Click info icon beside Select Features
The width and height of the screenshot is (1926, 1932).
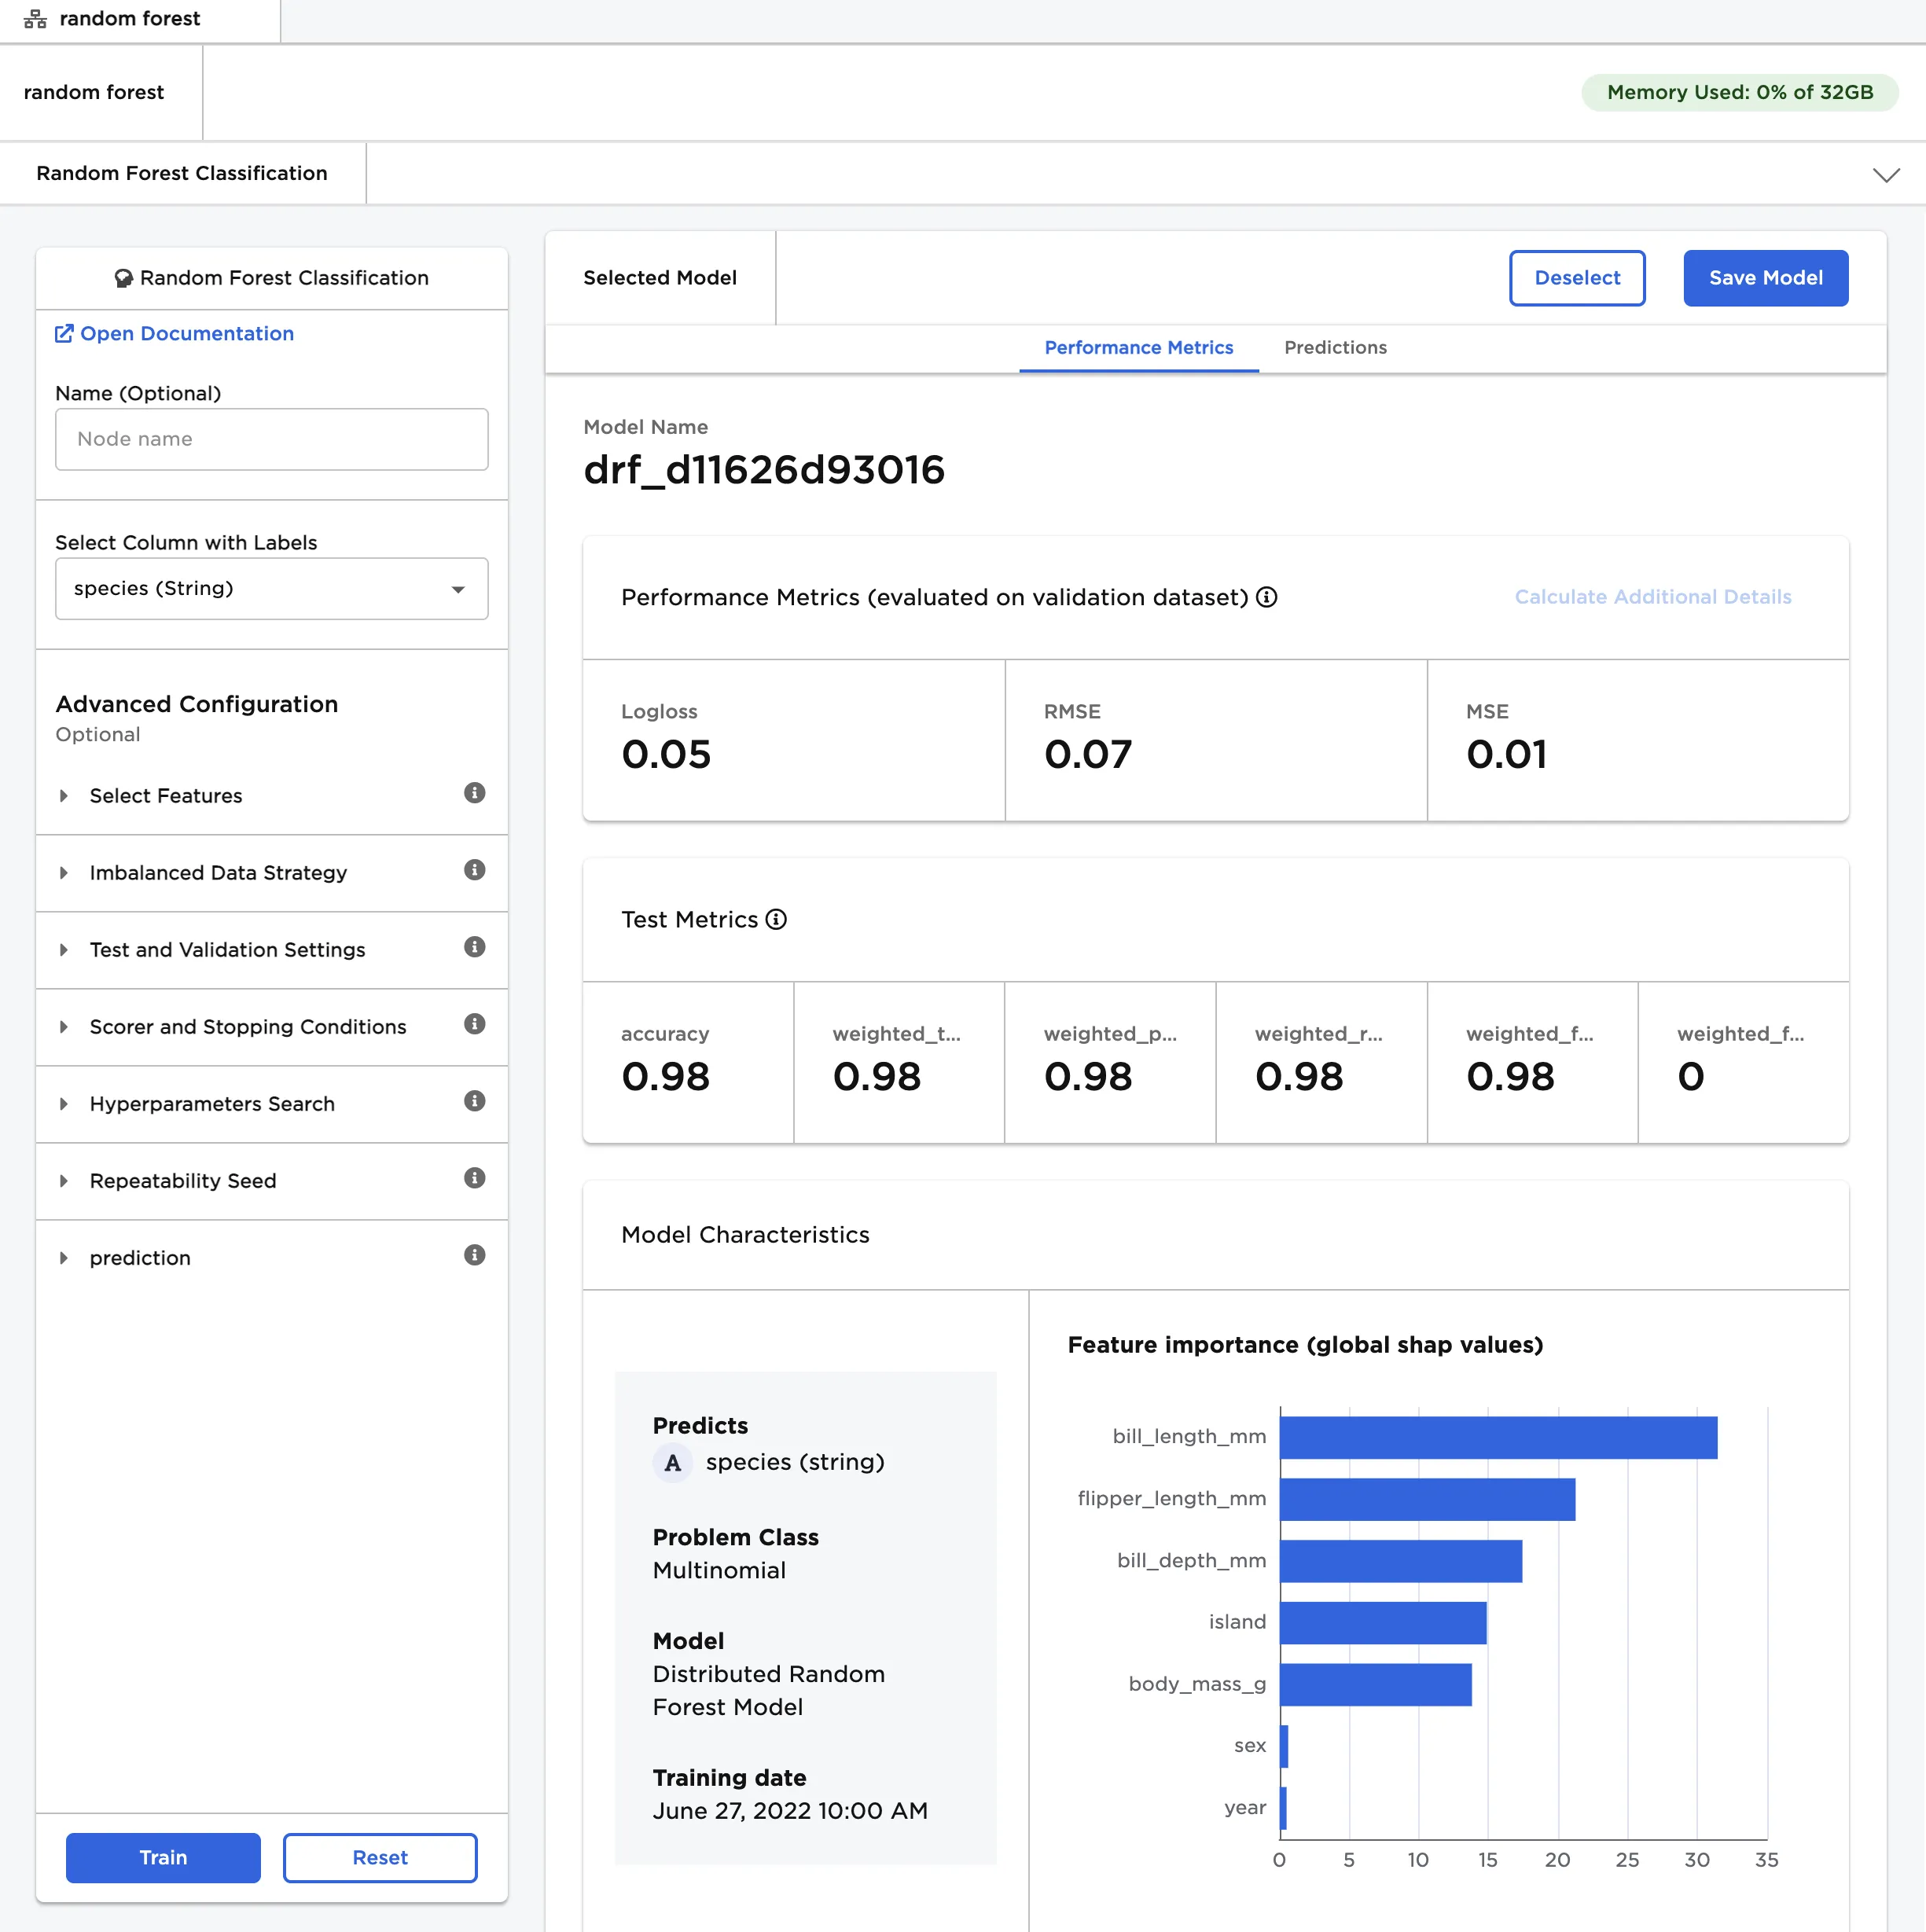(x=474, y=793)
